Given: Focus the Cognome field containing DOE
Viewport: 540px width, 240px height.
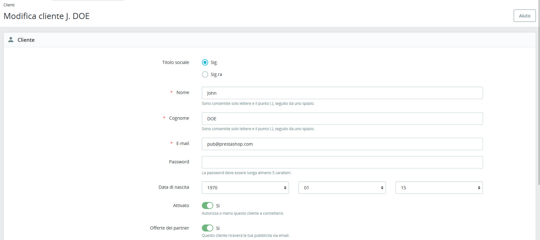Looking at the screenshot, I should coord(342,118).
